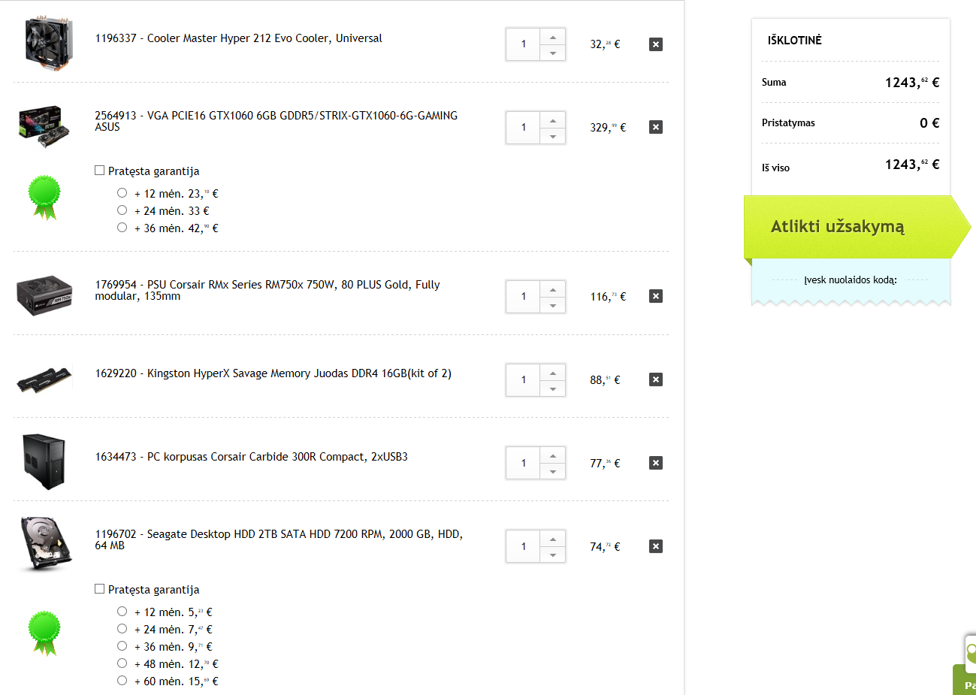Select +48 mėn. warranty for Seagate HDD

(122, 663)
